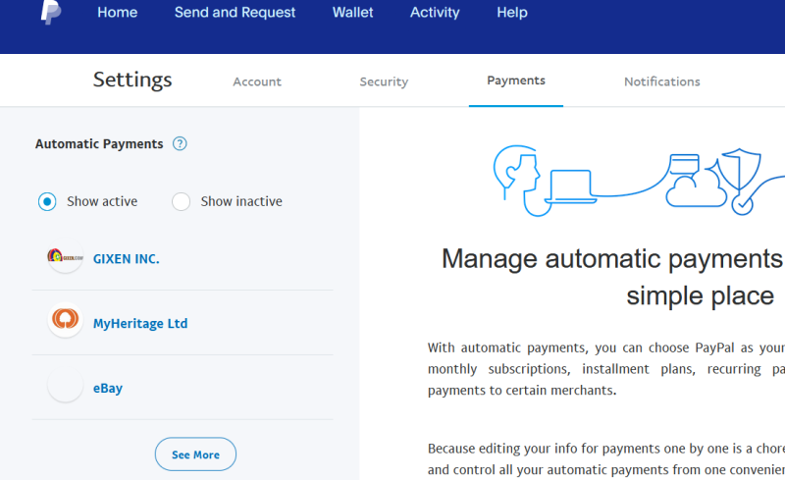Screen dimensions: 785x480
Task: Open the Wallet page
Action: click(x=352, y=12)
